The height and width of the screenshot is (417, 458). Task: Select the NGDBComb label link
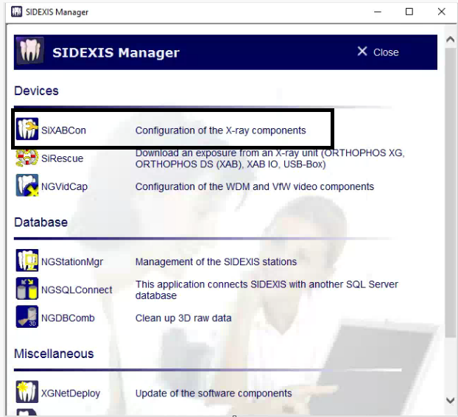click(x=68, y=318)
